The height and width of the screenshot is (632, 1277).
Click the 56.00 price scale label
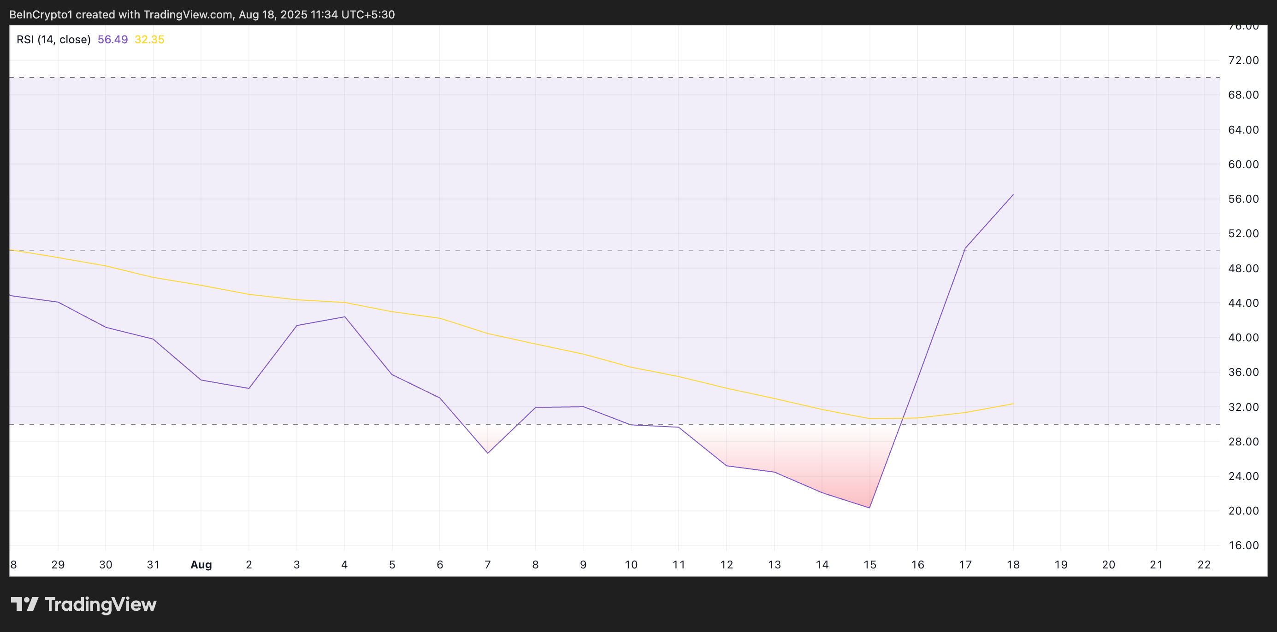point(1245,199)
